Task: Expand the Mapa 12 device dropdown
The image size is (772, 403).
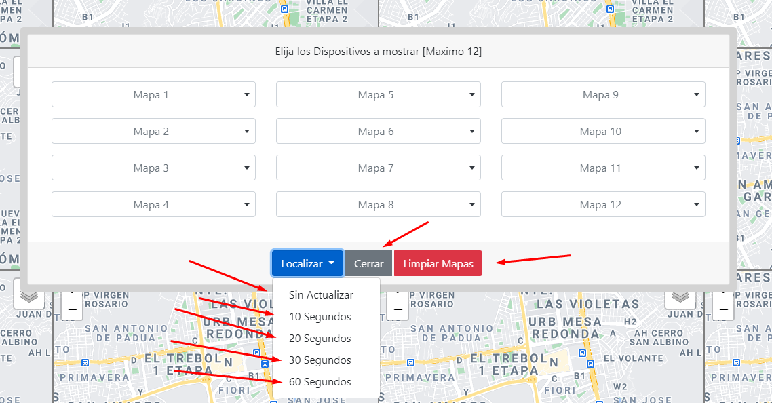Action: [602, 205]
